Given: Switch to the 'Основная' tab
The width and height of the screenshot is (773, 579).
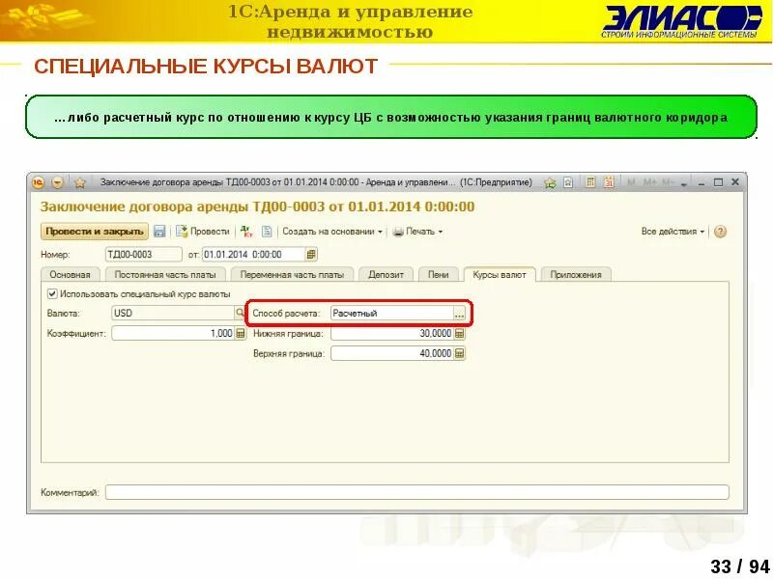Looking at the screenshot, I should [70, 274].
